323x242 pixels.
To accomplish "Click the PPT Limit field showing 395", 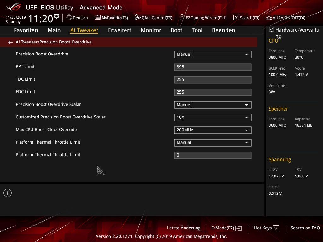I will click(x=213, y=67).
